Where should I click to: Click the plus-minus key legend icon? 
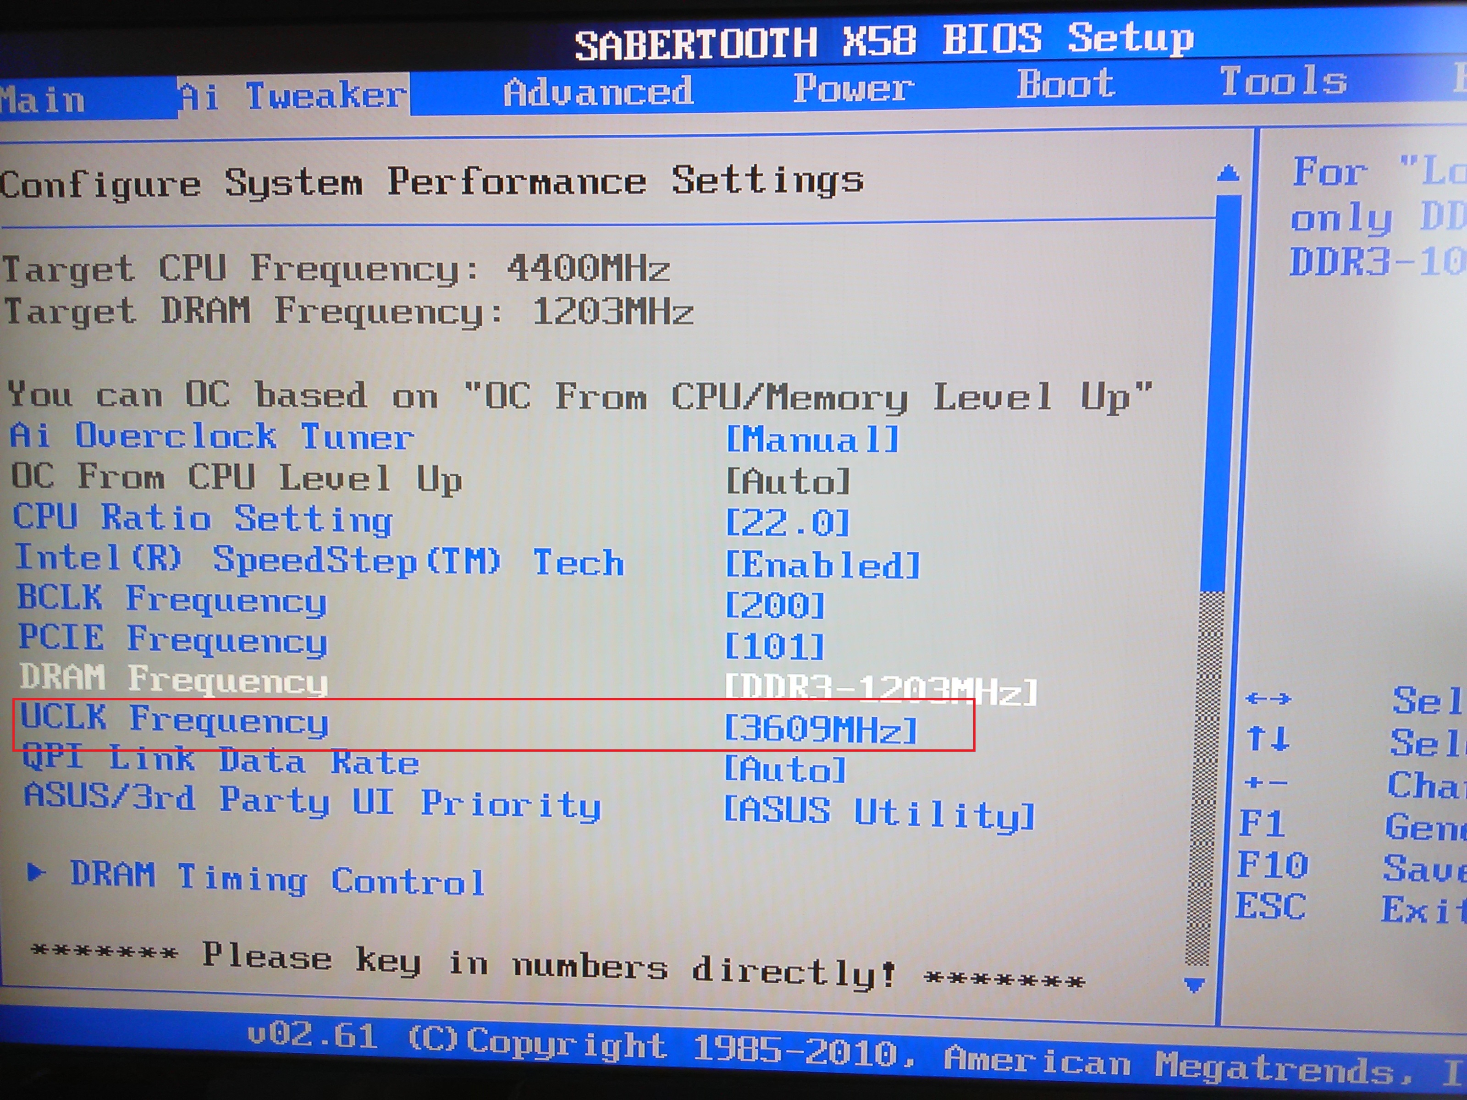[x=1265, y=782]
